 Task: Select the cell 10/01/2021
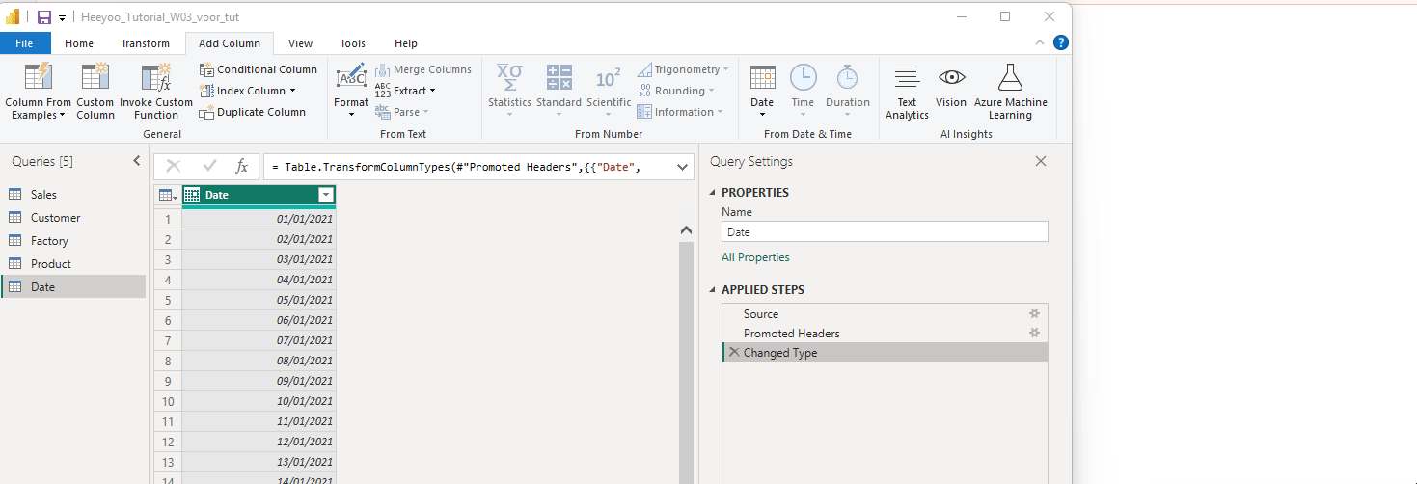(259, 401)
